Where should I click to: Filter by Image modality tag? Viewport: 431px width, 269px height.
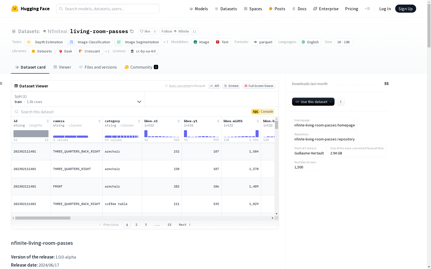click(x=201, y=42)
